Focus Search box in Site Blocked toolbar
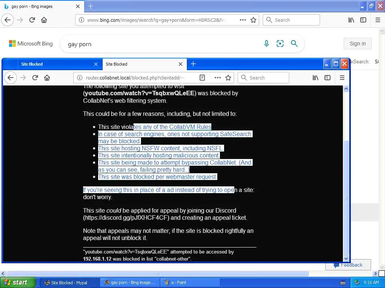Screen dimensions: 385x288 [x=263, y=78]
